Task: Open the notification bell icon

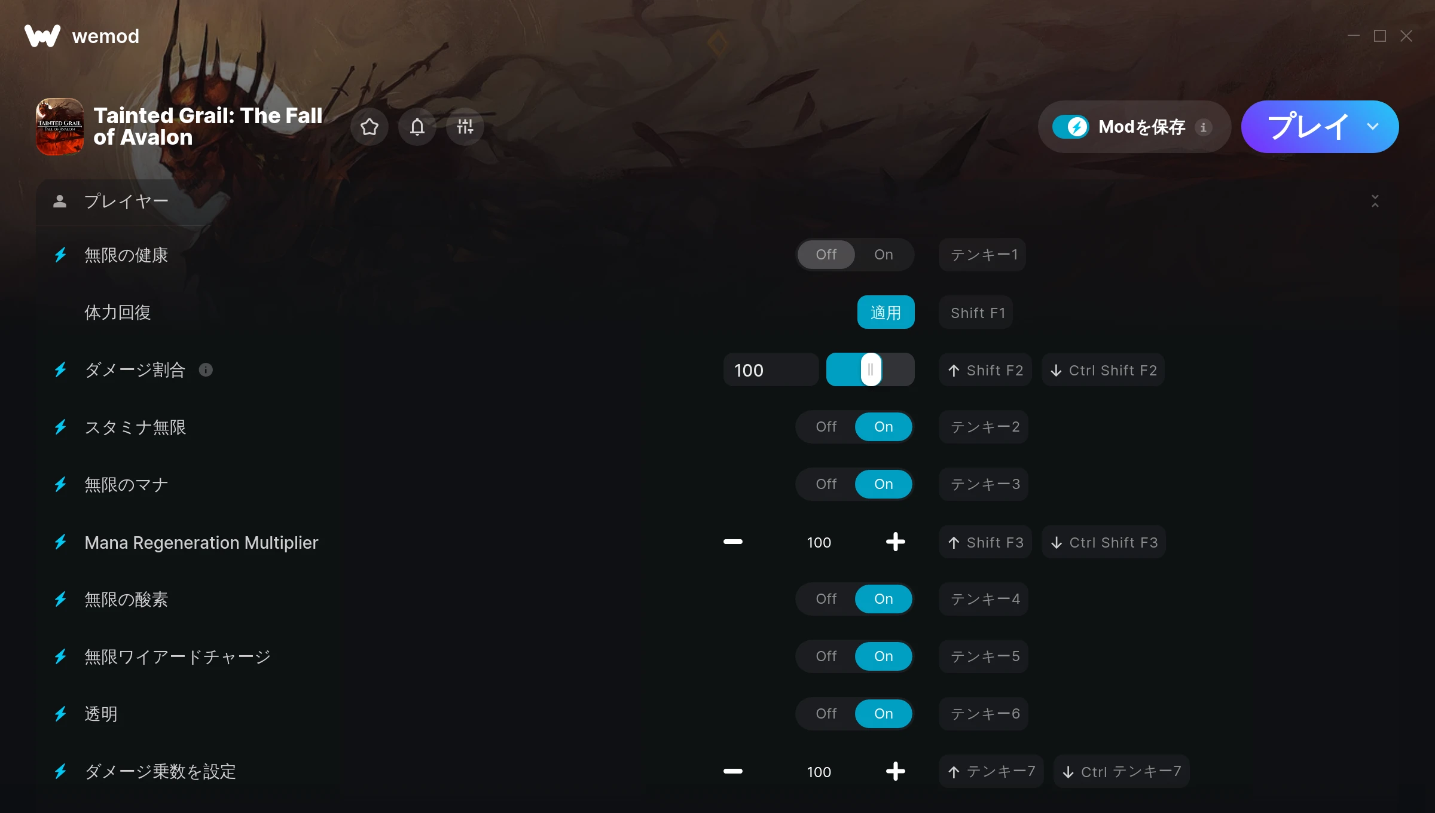Action: coord(417,127)
